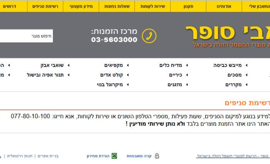Click the arrow beside מזגנים
270x164 pixels.
(x=187, y=85)
